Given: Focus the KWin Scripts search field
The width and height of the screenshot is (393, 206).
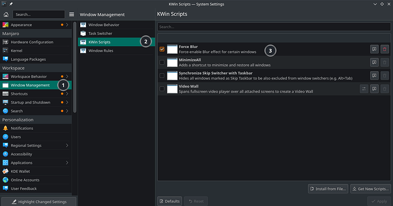Looking at the screenshot, I should point(274,27).
